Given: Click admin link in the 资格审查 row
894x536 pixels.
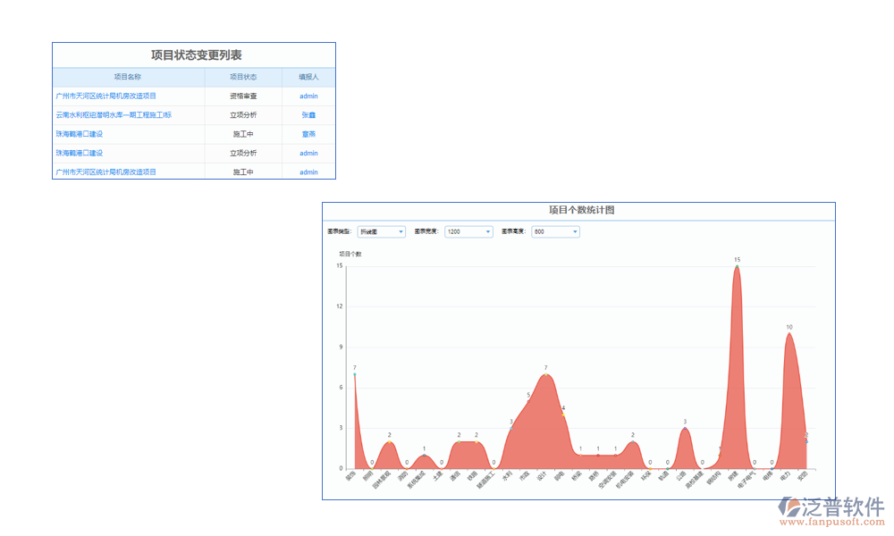Looking at the screenshot, I should (x=308, y=96).
